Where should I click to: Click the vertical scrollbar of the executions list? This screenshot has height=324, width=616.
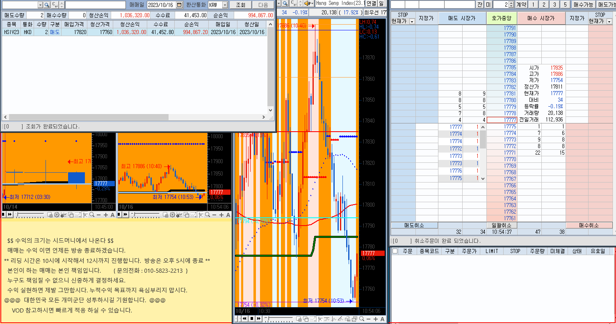point(483,153)
